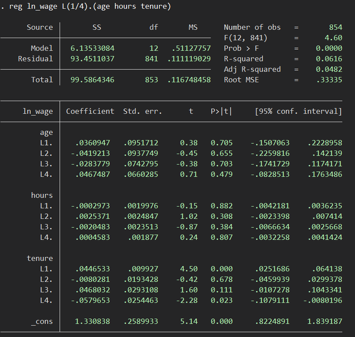355x337 pixels.
Task: Select hours L4 std. err. .001877
Action: (143, 237)
